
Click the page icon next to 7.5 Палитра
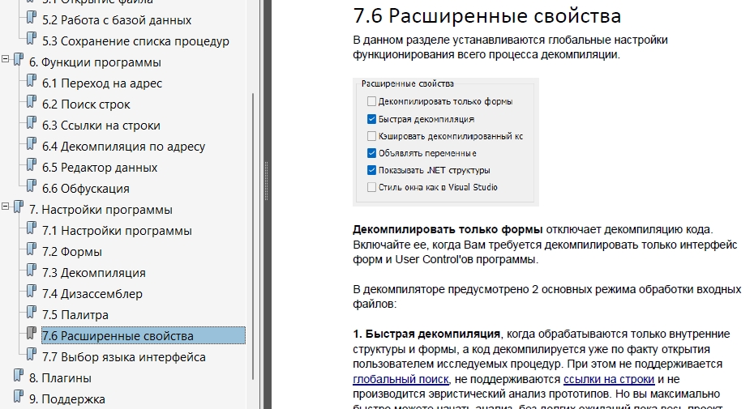point(32,313)
